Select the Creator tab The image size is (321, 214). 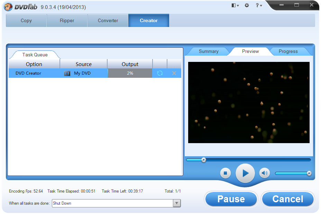[149, 20]
